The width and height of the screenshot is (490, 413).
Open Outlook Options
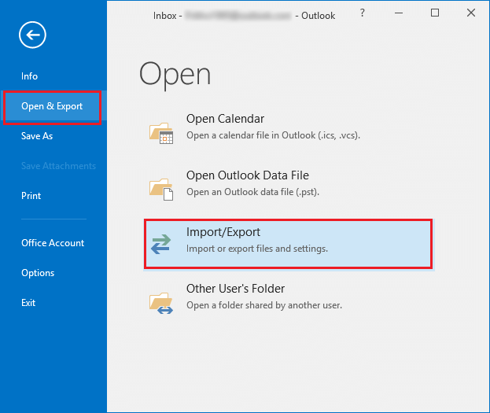pos(38,273)
